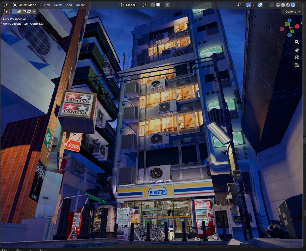Switch to wireframe shading
Viewport: 306px width, 251px height.
click(x=278, y=5)
